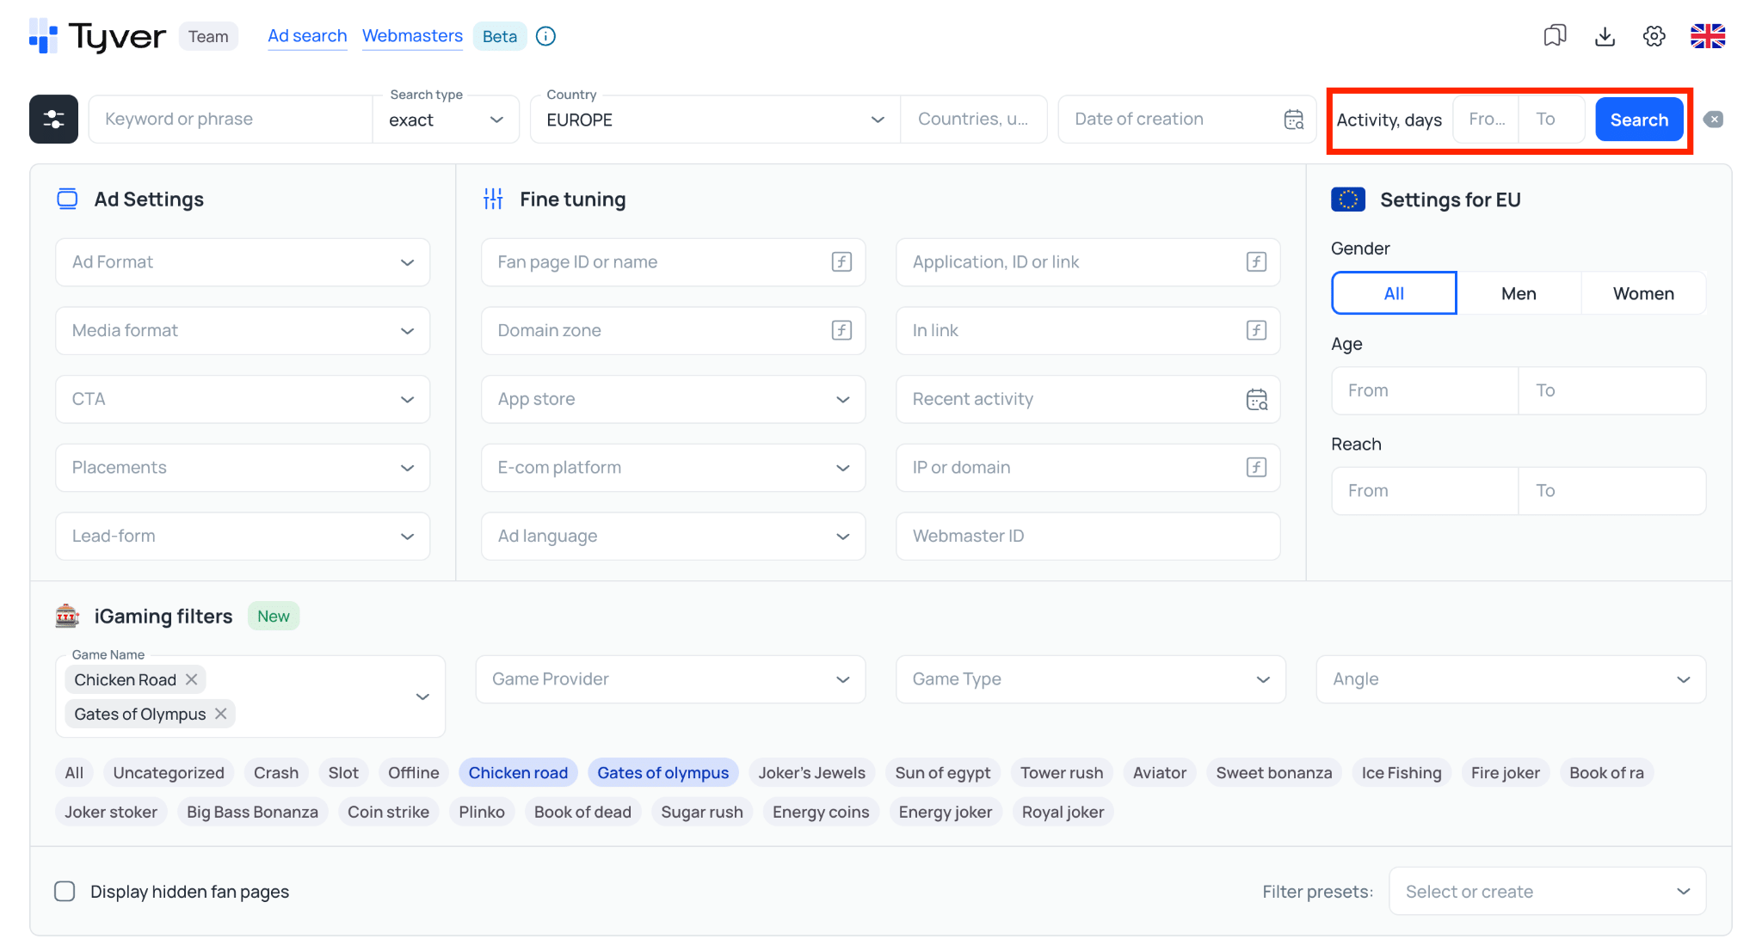Expand the Game Provider dropdown

tap(670, 679)
